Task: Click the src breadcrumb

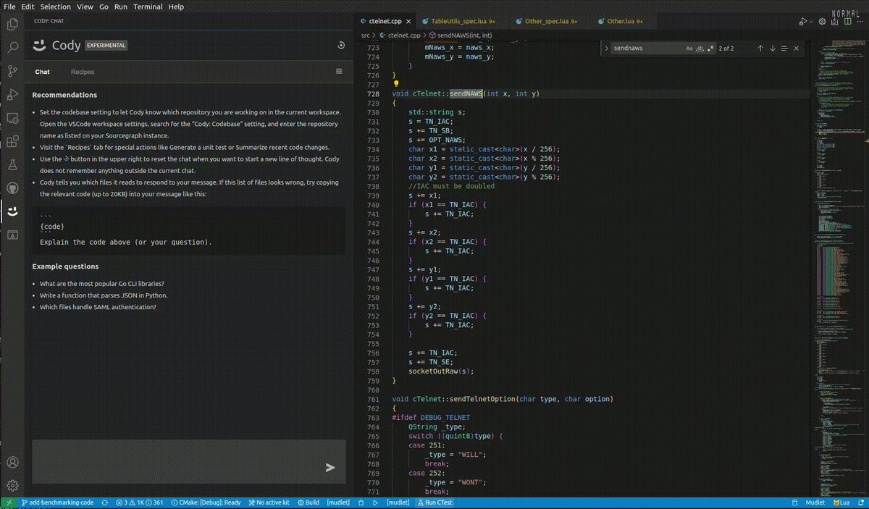Action: point(366,35)
